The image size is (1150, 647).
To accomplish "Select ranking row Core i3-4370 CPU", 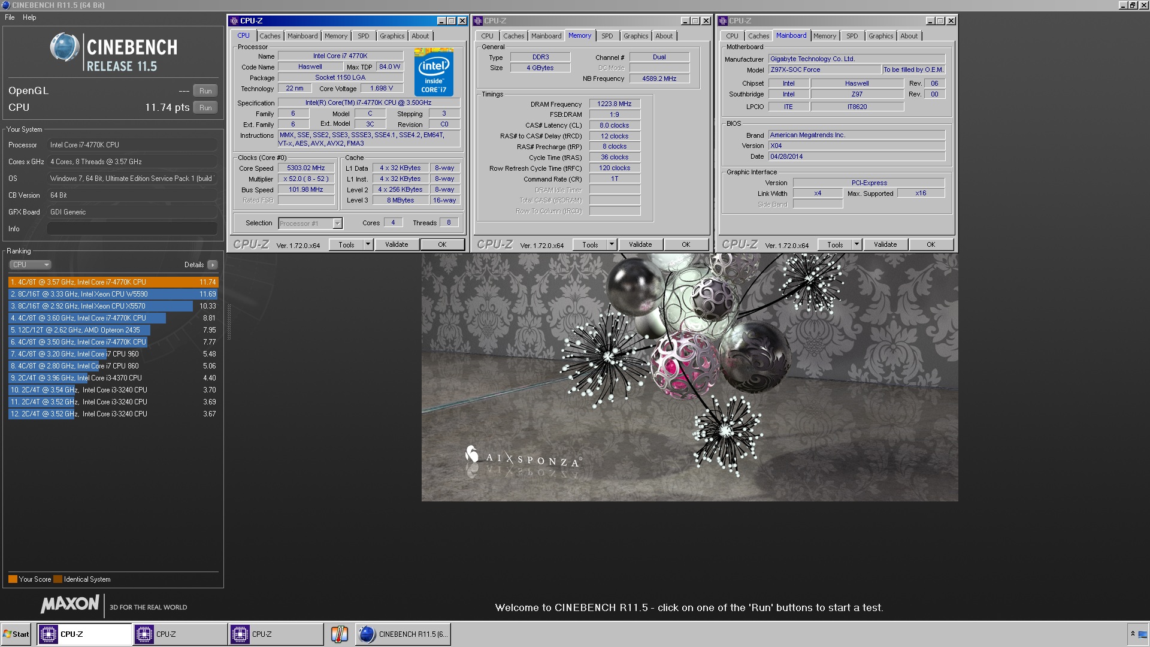I will pyautogui.click(x=113, y=378).
